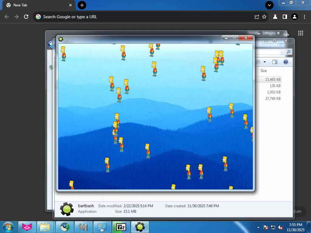Toggle the Explorer preview pane icon

[275, 62]
